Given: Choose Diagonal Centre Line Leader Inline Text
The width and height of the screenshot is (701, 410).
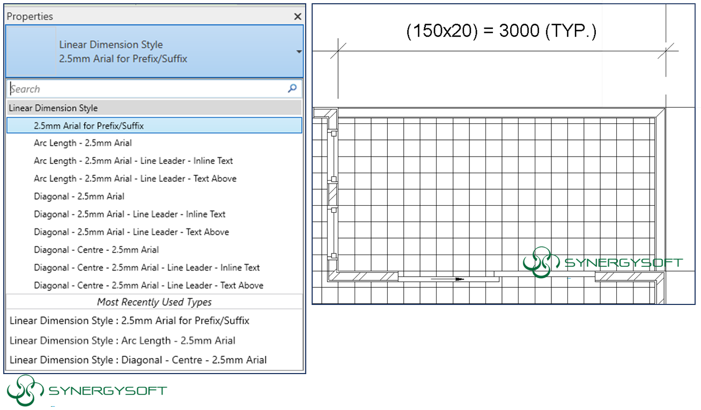Looking at the screenshot, I should pyautogui.click(x=146, y=267).
